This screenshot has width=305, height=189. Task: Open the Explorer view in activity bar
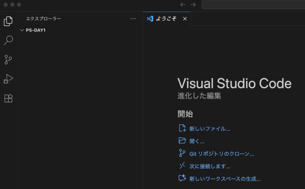click(x=8, y=21)
